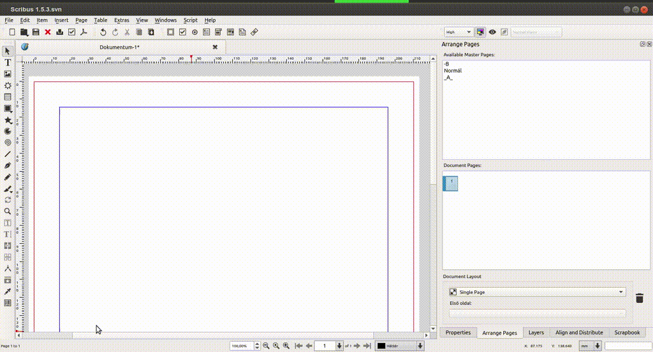This screenshot has width=653, height=352.
Task: Click the Undo arrow icon
Action: [x=103, y=32]
